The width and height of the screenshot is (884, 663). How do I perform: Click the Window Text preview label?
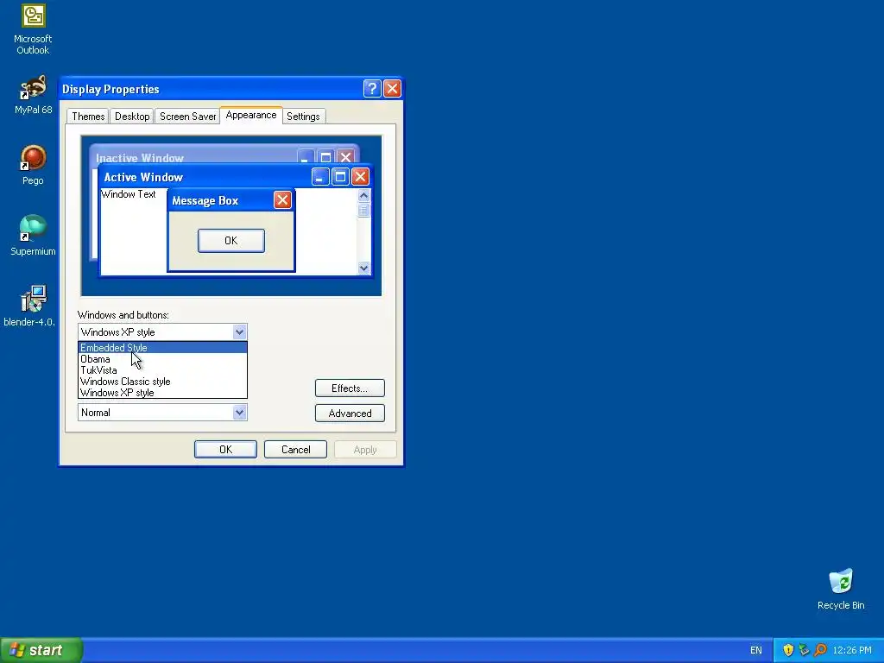click(129, 194)
